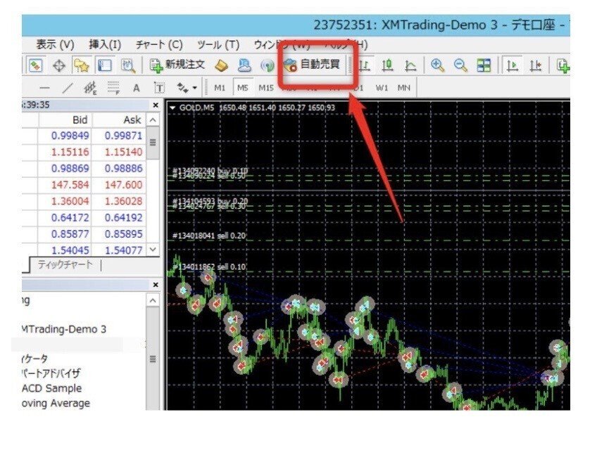Select Ask value 0.98886

(123, 168)
